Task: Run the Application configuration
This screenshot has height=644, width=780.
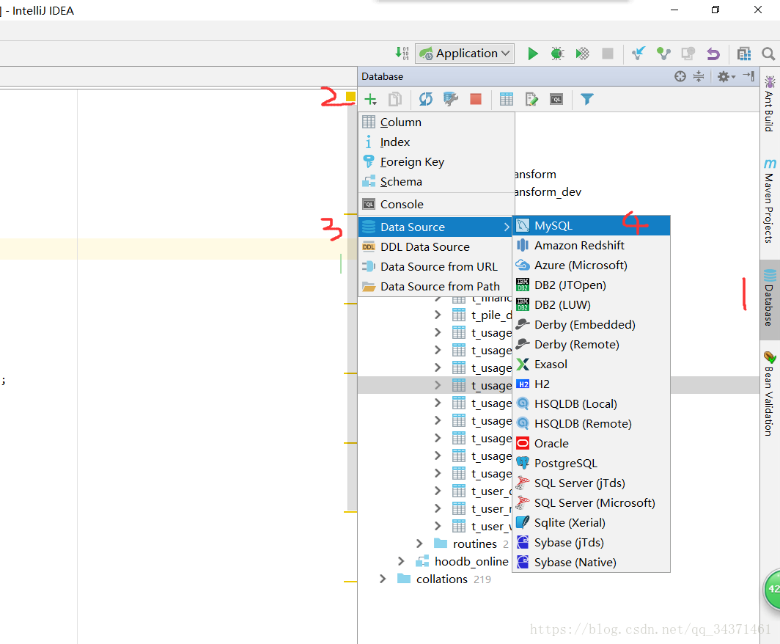Action: [532, 54]
